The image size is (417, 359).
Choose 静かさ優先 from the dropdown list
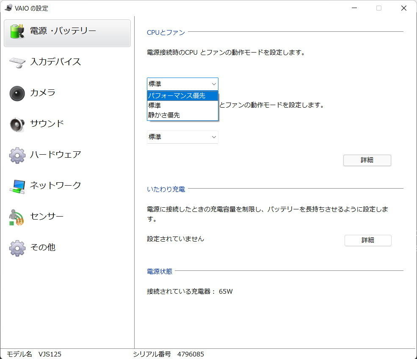click(x=182, y=115)
